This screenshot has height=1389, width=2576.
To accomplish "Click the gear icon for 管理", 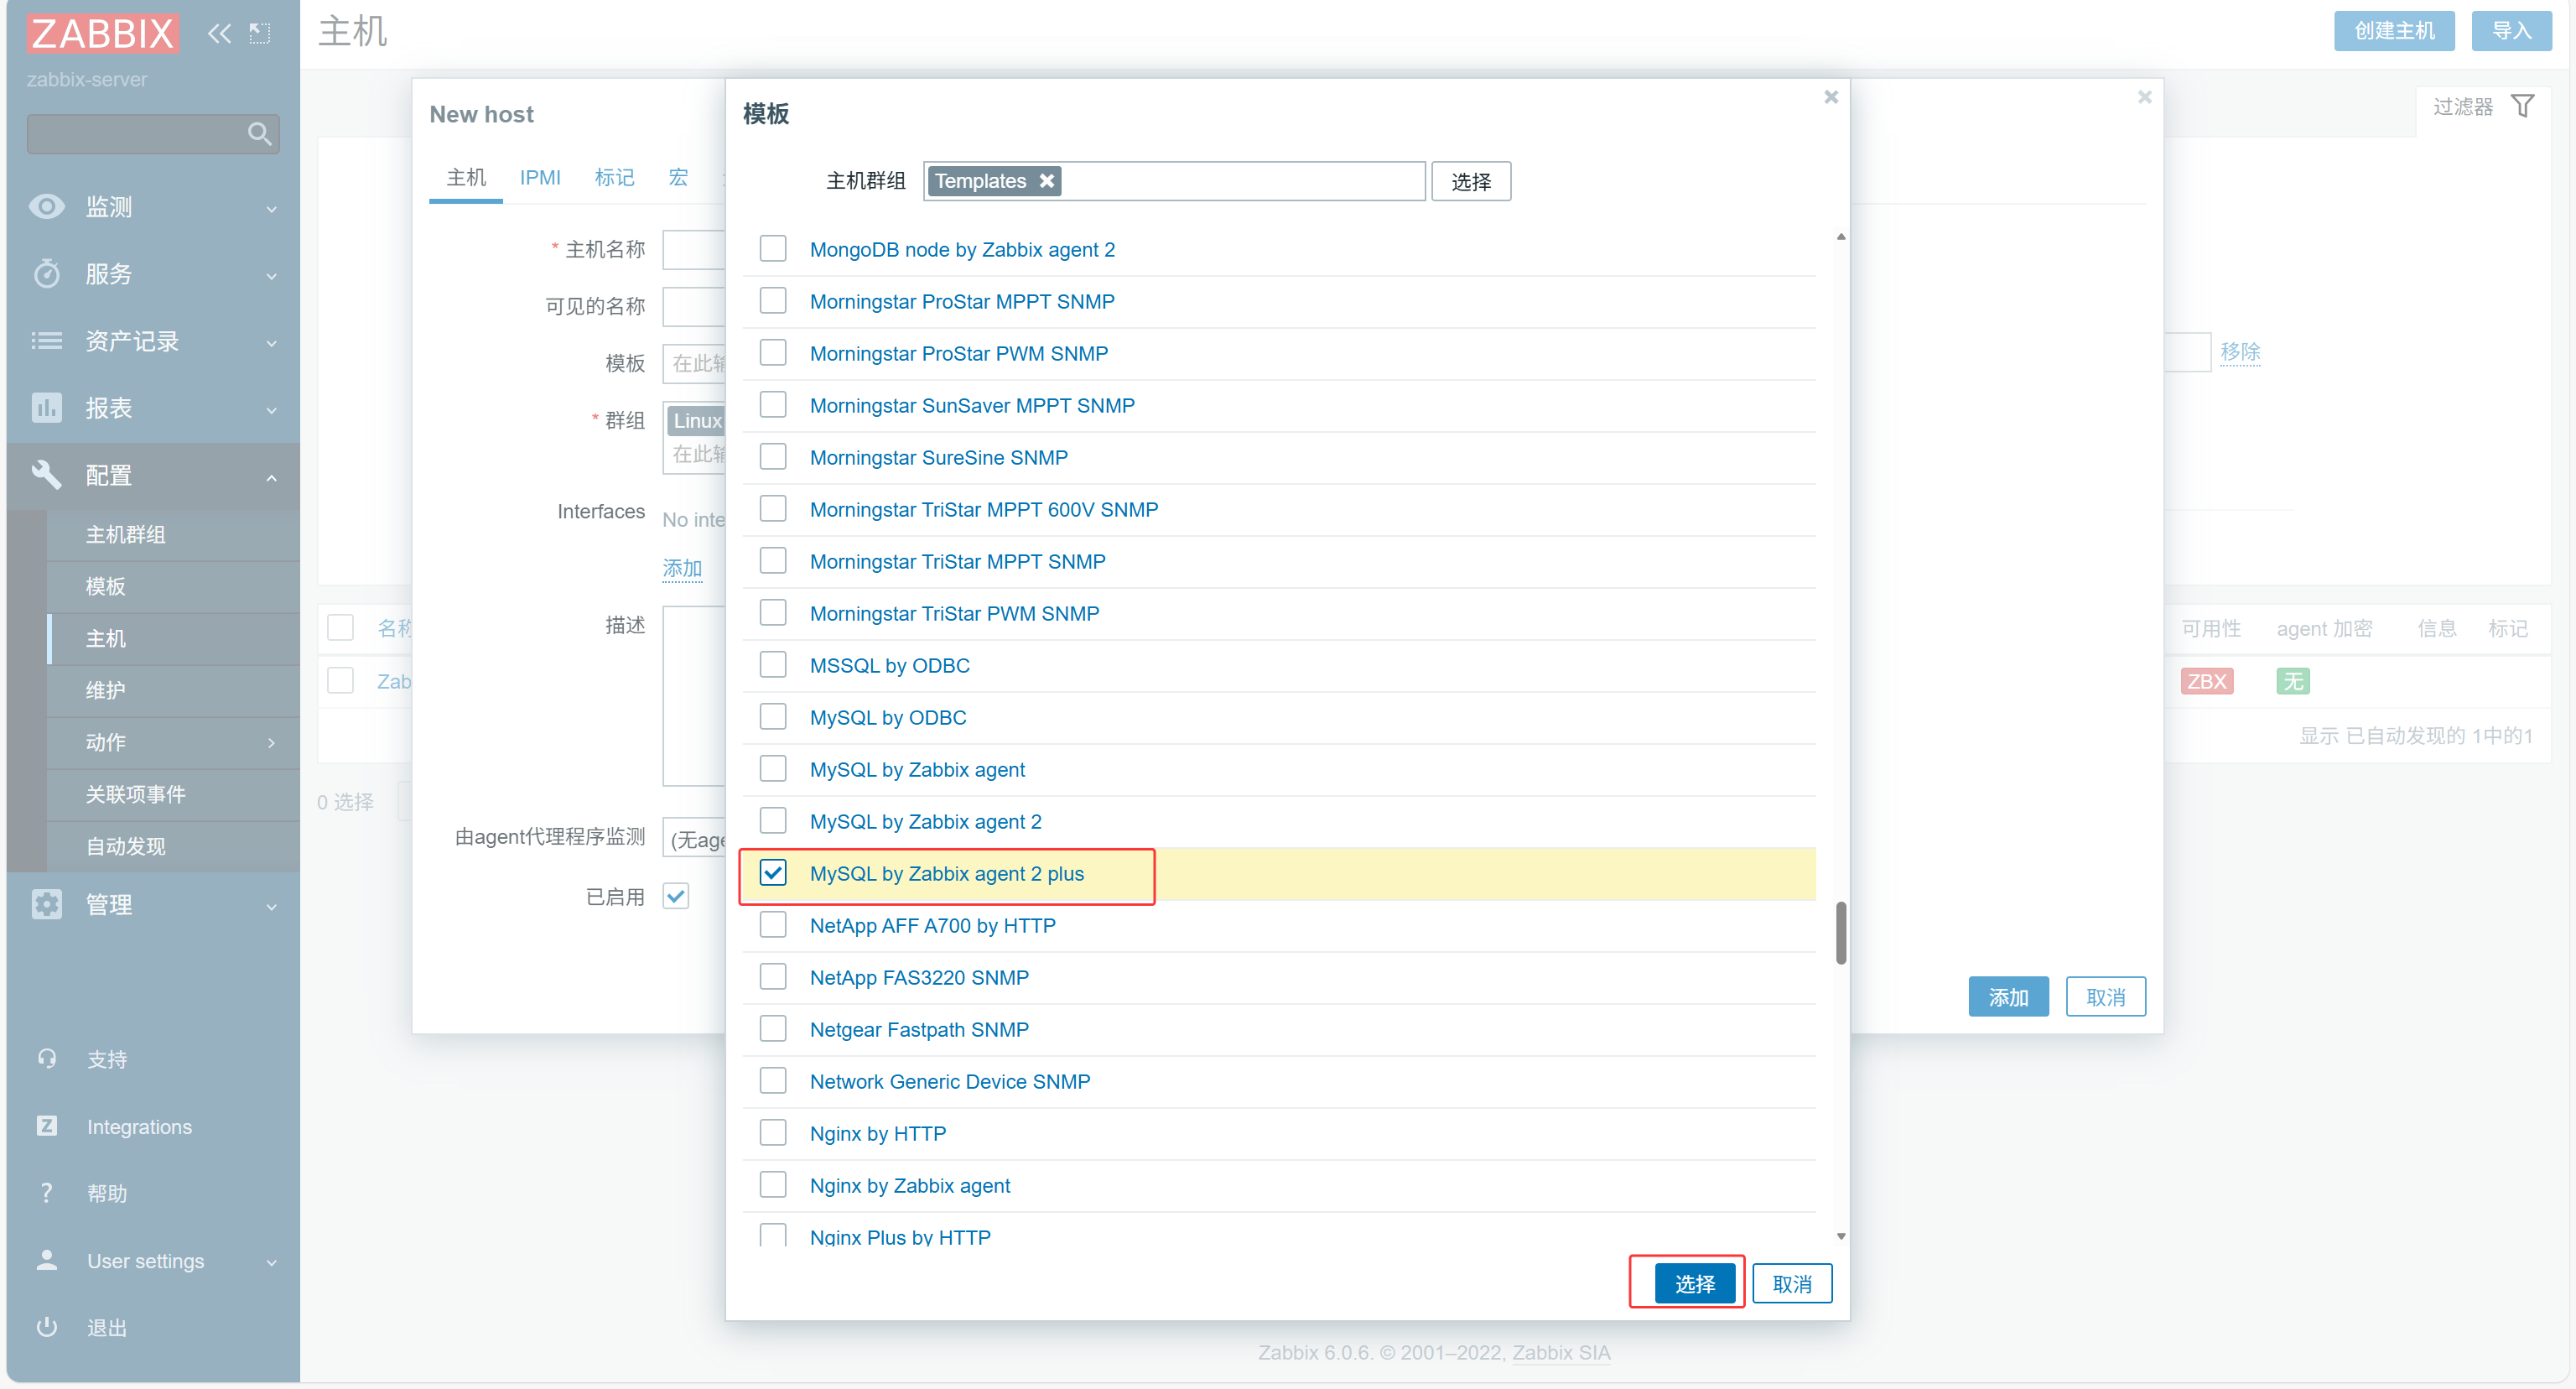I will tap(46, 903).
